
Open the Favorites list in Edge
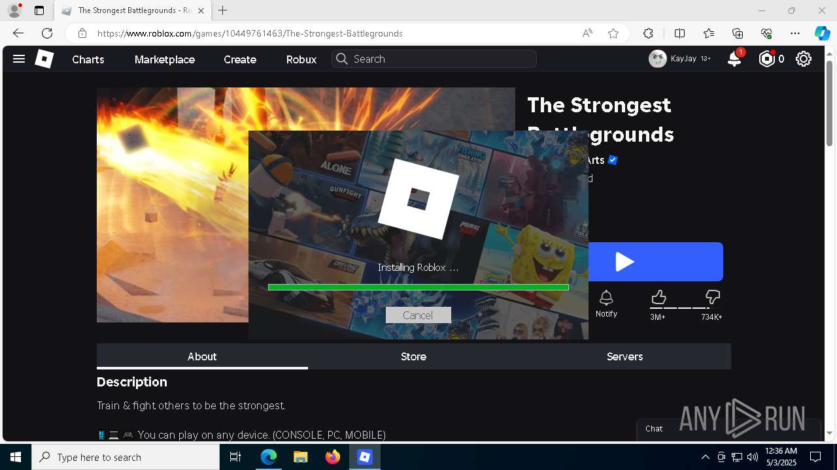pyautogui.click(x=709, y=33)
